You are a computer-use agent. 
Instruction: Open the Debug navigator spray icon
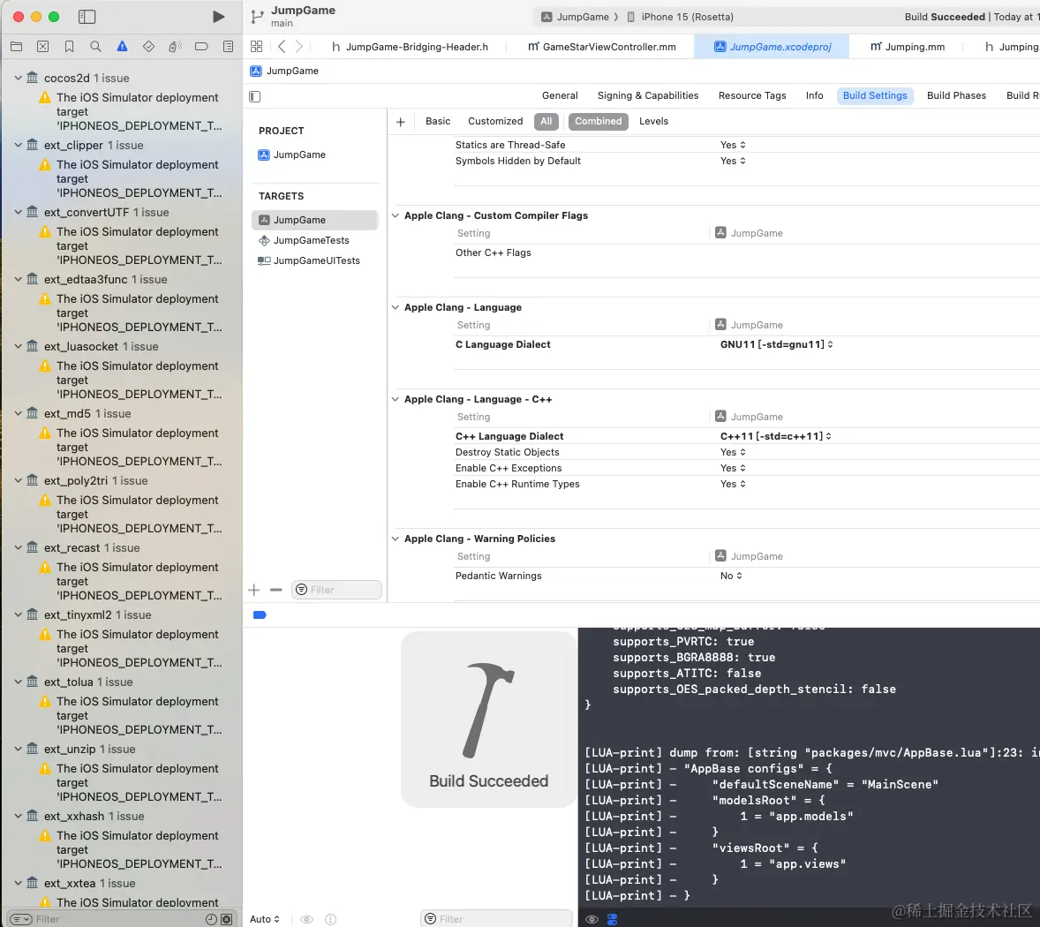[x=175, y=47]
